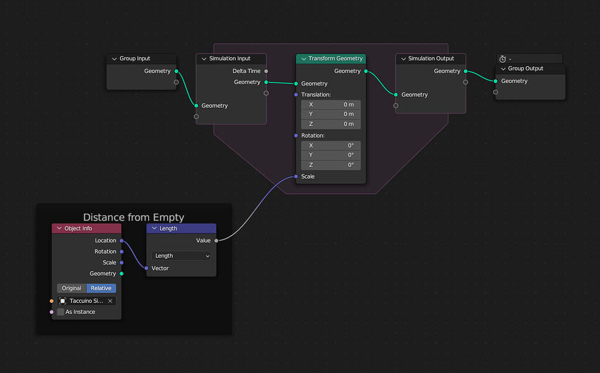Collapse the Transform Geometry node
This screenshot has height=373, width=600.
click(x=304, y=59)
